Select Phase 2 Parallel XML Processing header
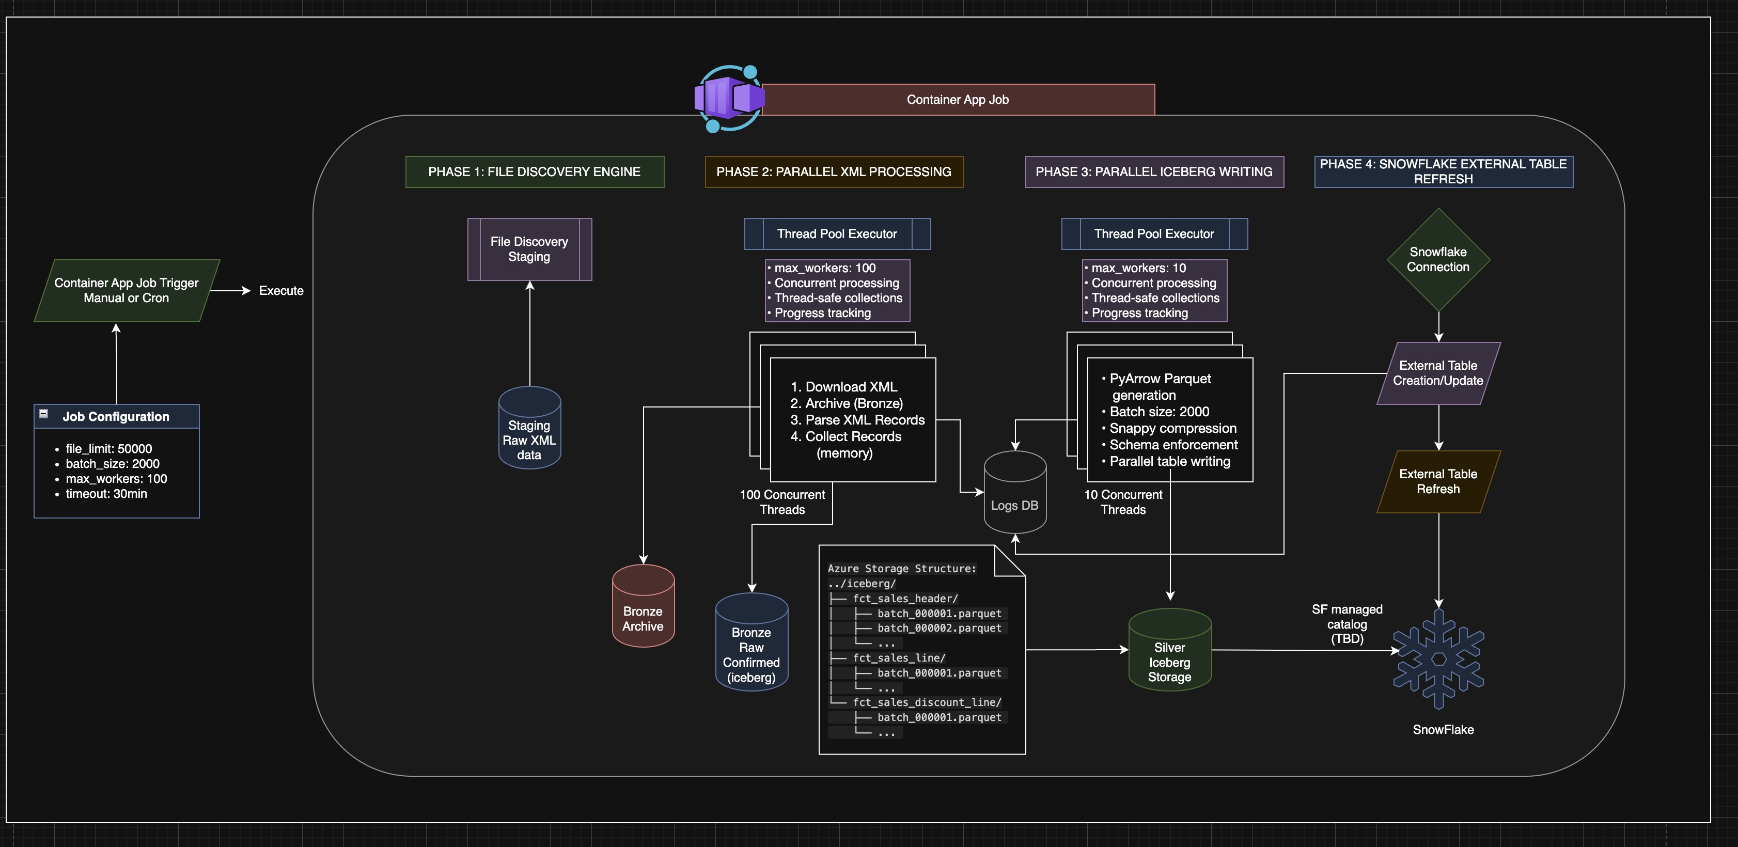The image size is (1738, 847). [834, 172]
